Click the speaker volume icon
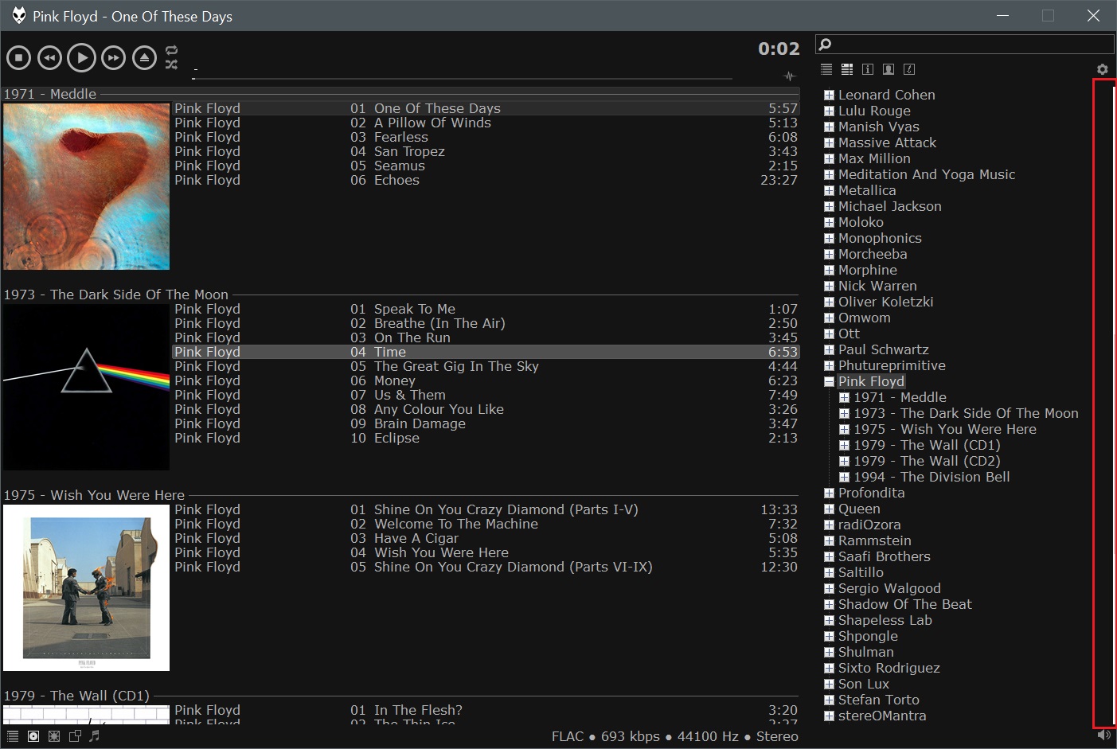This screenshot has height=749, width=1117. pos(1103,735)
